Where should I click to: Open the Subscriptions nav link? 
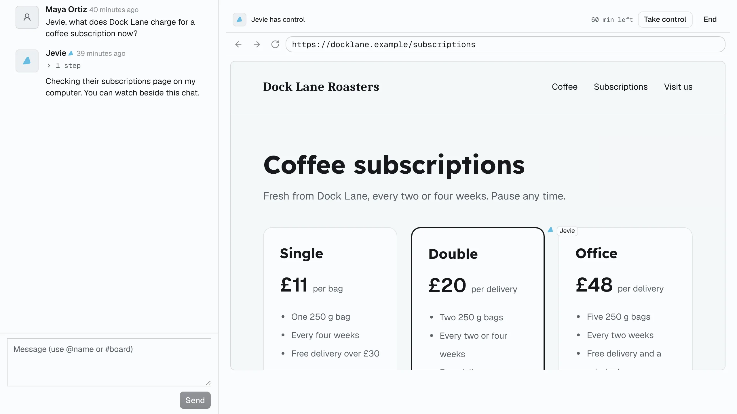coord(621,87)
